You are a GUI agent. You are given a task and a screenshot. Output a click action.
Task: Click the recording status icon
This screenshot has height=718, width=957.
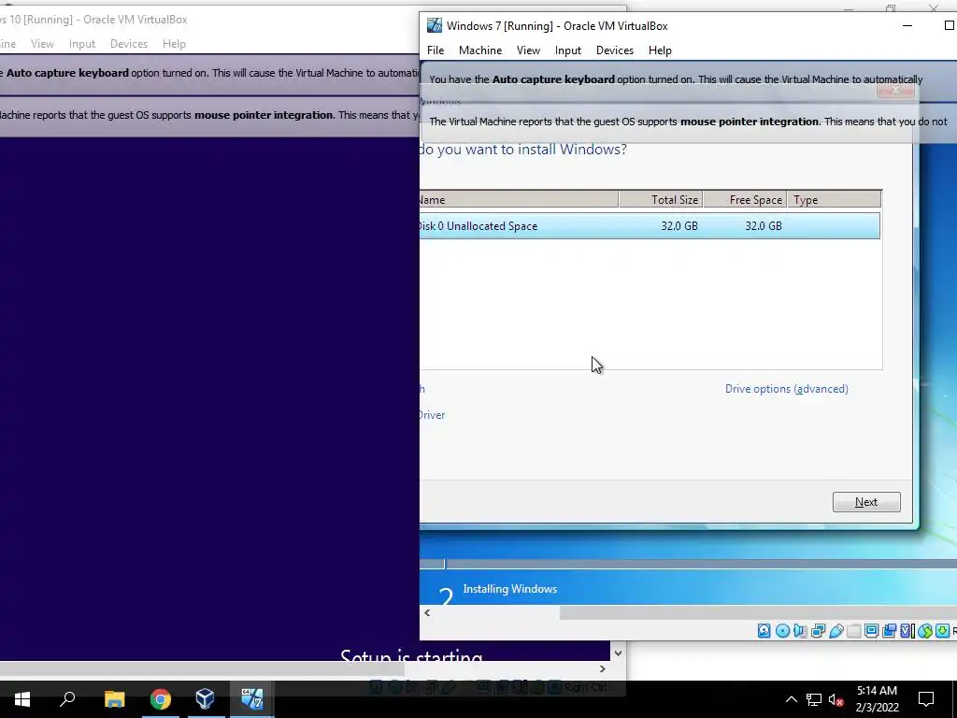coord(890,631)
